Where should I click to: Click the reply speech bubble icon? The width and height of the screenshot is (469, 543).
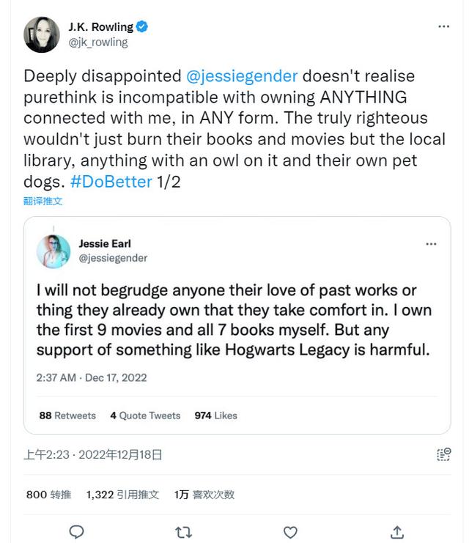76,532
